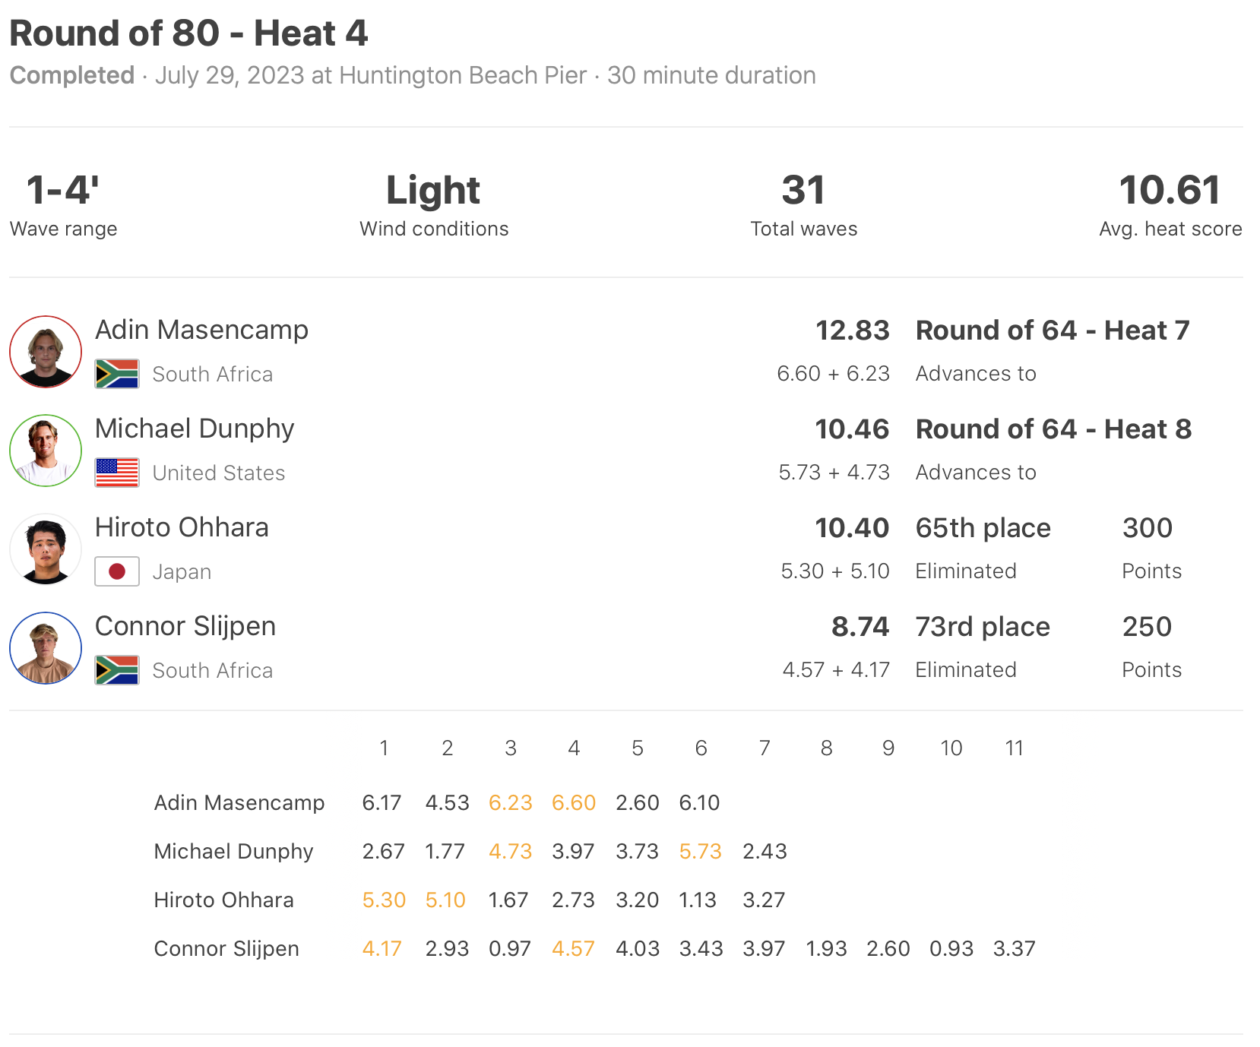Click Michael Dunphy's highlighted 5.73 wave score
Image resolution: width=1260 pixels, height=1047 pixels.
pyautogui.click(x=700, y=851)
